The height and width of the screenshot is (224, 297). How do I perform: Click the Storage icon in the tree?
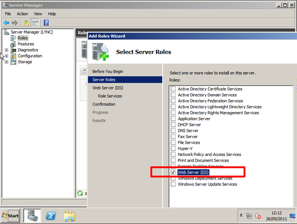click(13, 62)
